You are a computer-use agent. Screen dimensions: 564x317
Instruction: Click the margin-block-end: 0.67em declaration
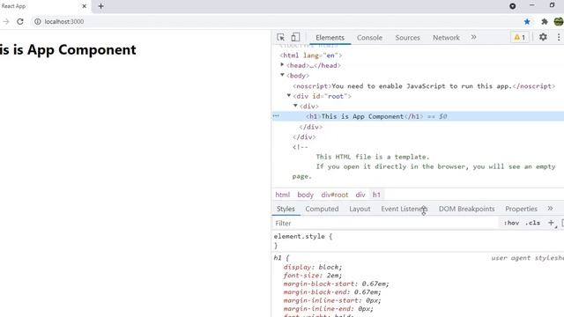(332, 291)
